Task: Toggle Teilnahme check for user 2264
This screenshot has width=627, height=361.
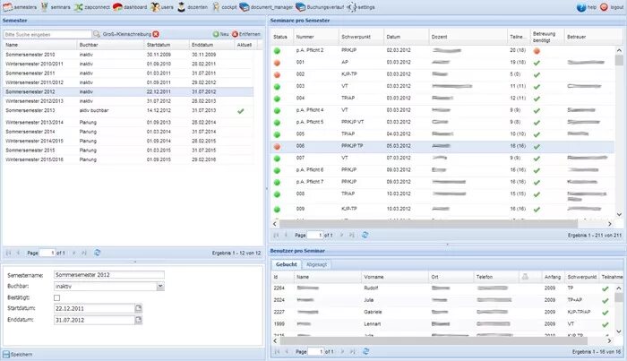Action: click(605, 288)
